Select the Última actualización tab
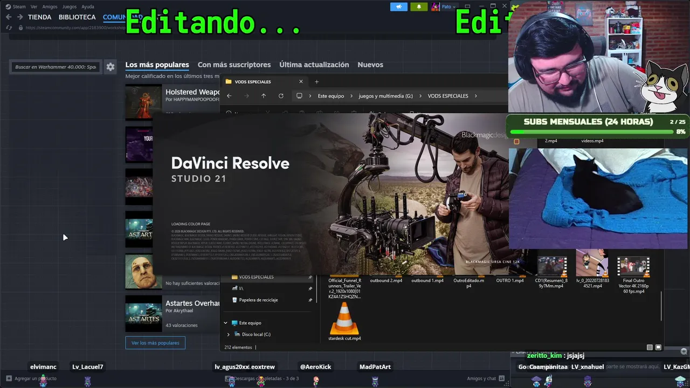This screenshot has height=388, width=690. (314, 65)
